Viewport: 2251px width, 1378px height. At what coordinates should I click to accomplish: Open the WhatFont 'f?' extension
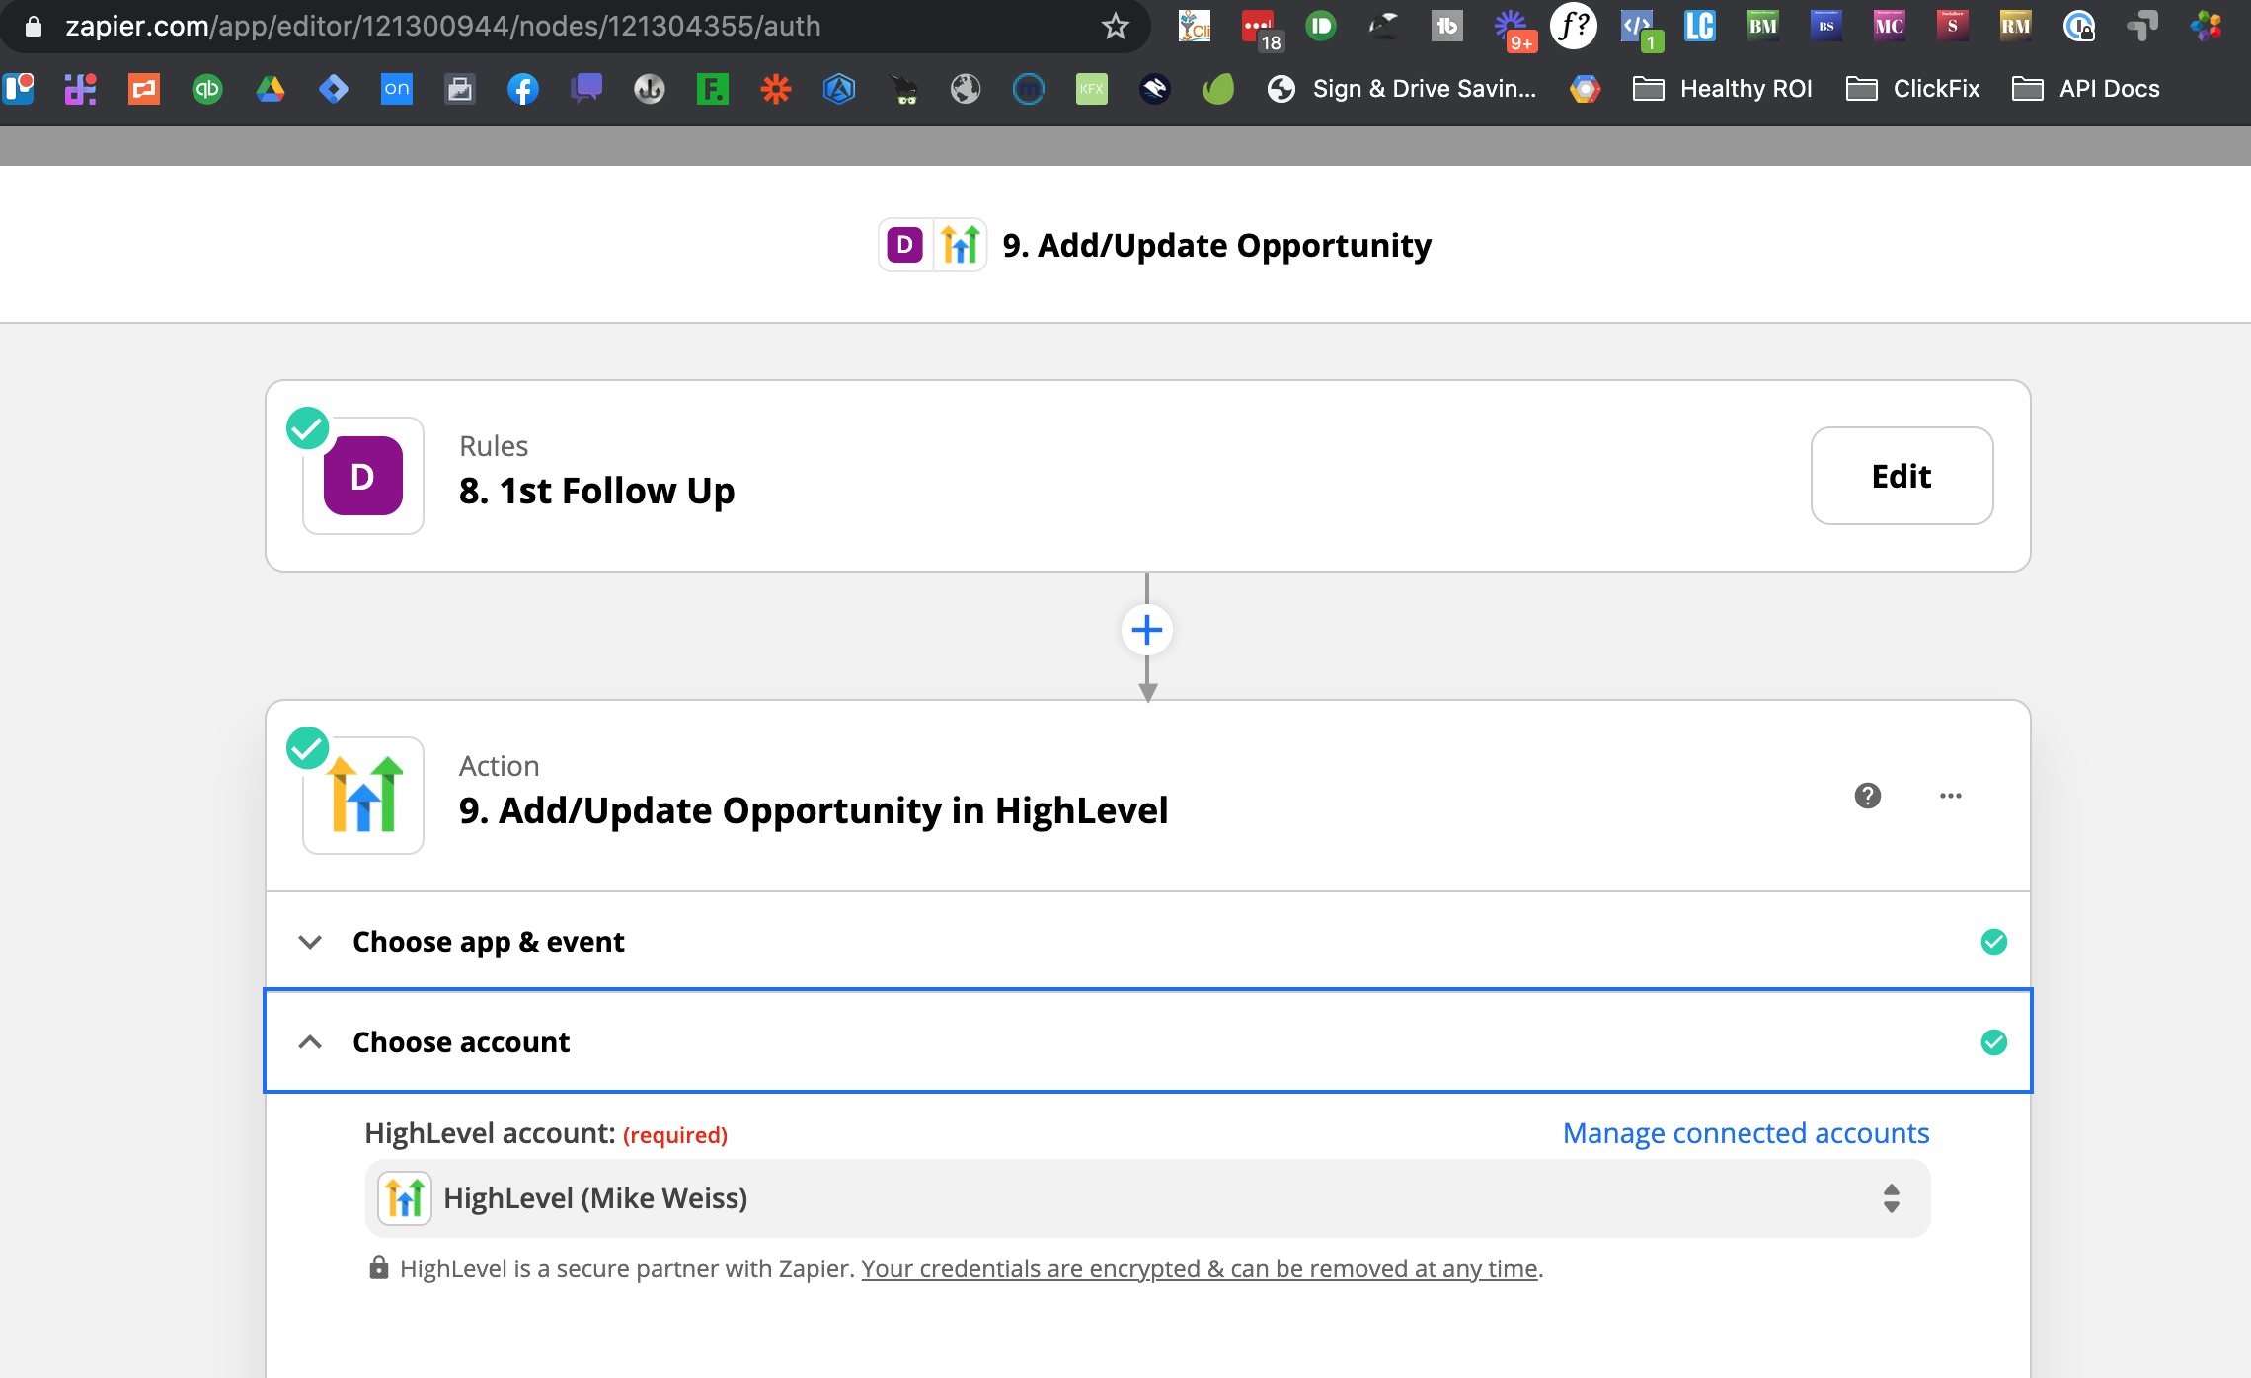(1574, 26)
